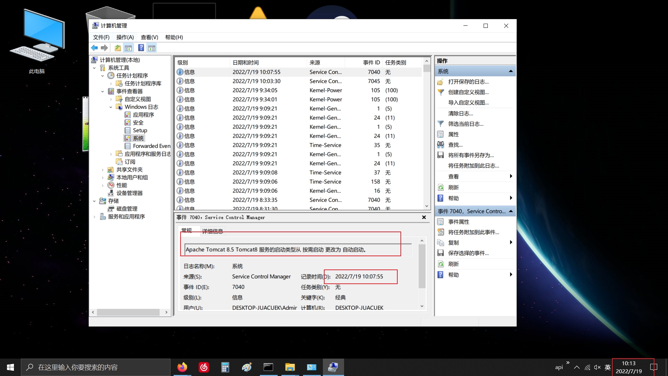Click 保存选择的事件 action
This screenshot has width=668, height=376.
[468, 253]
